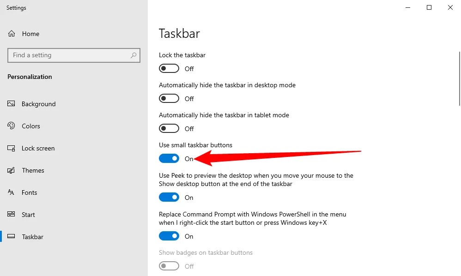This screenshot has width=461, height=276.
Task: Select the Background picture icon
Action: (x=11, y=104)
